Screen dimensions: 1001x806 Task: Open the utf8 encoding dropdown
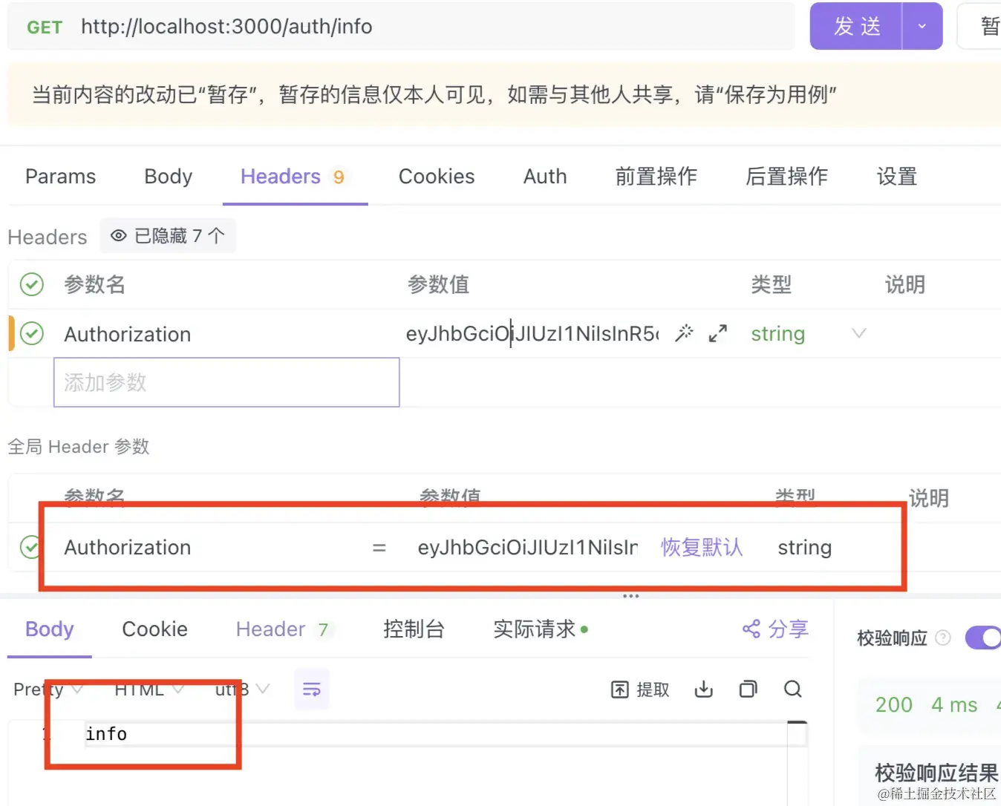[x=242, y=689]
